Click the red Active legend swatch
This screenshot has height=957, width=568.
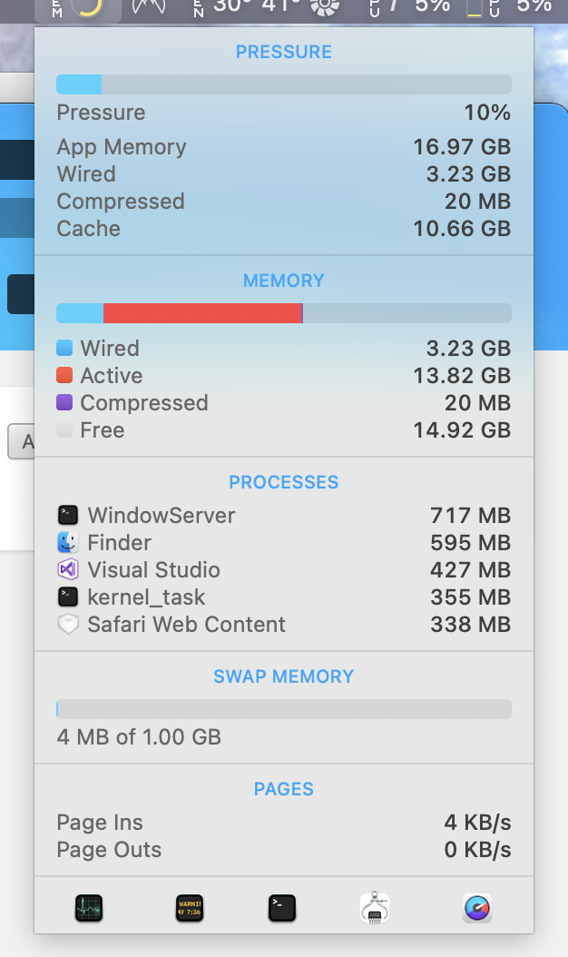coord(64,375)
